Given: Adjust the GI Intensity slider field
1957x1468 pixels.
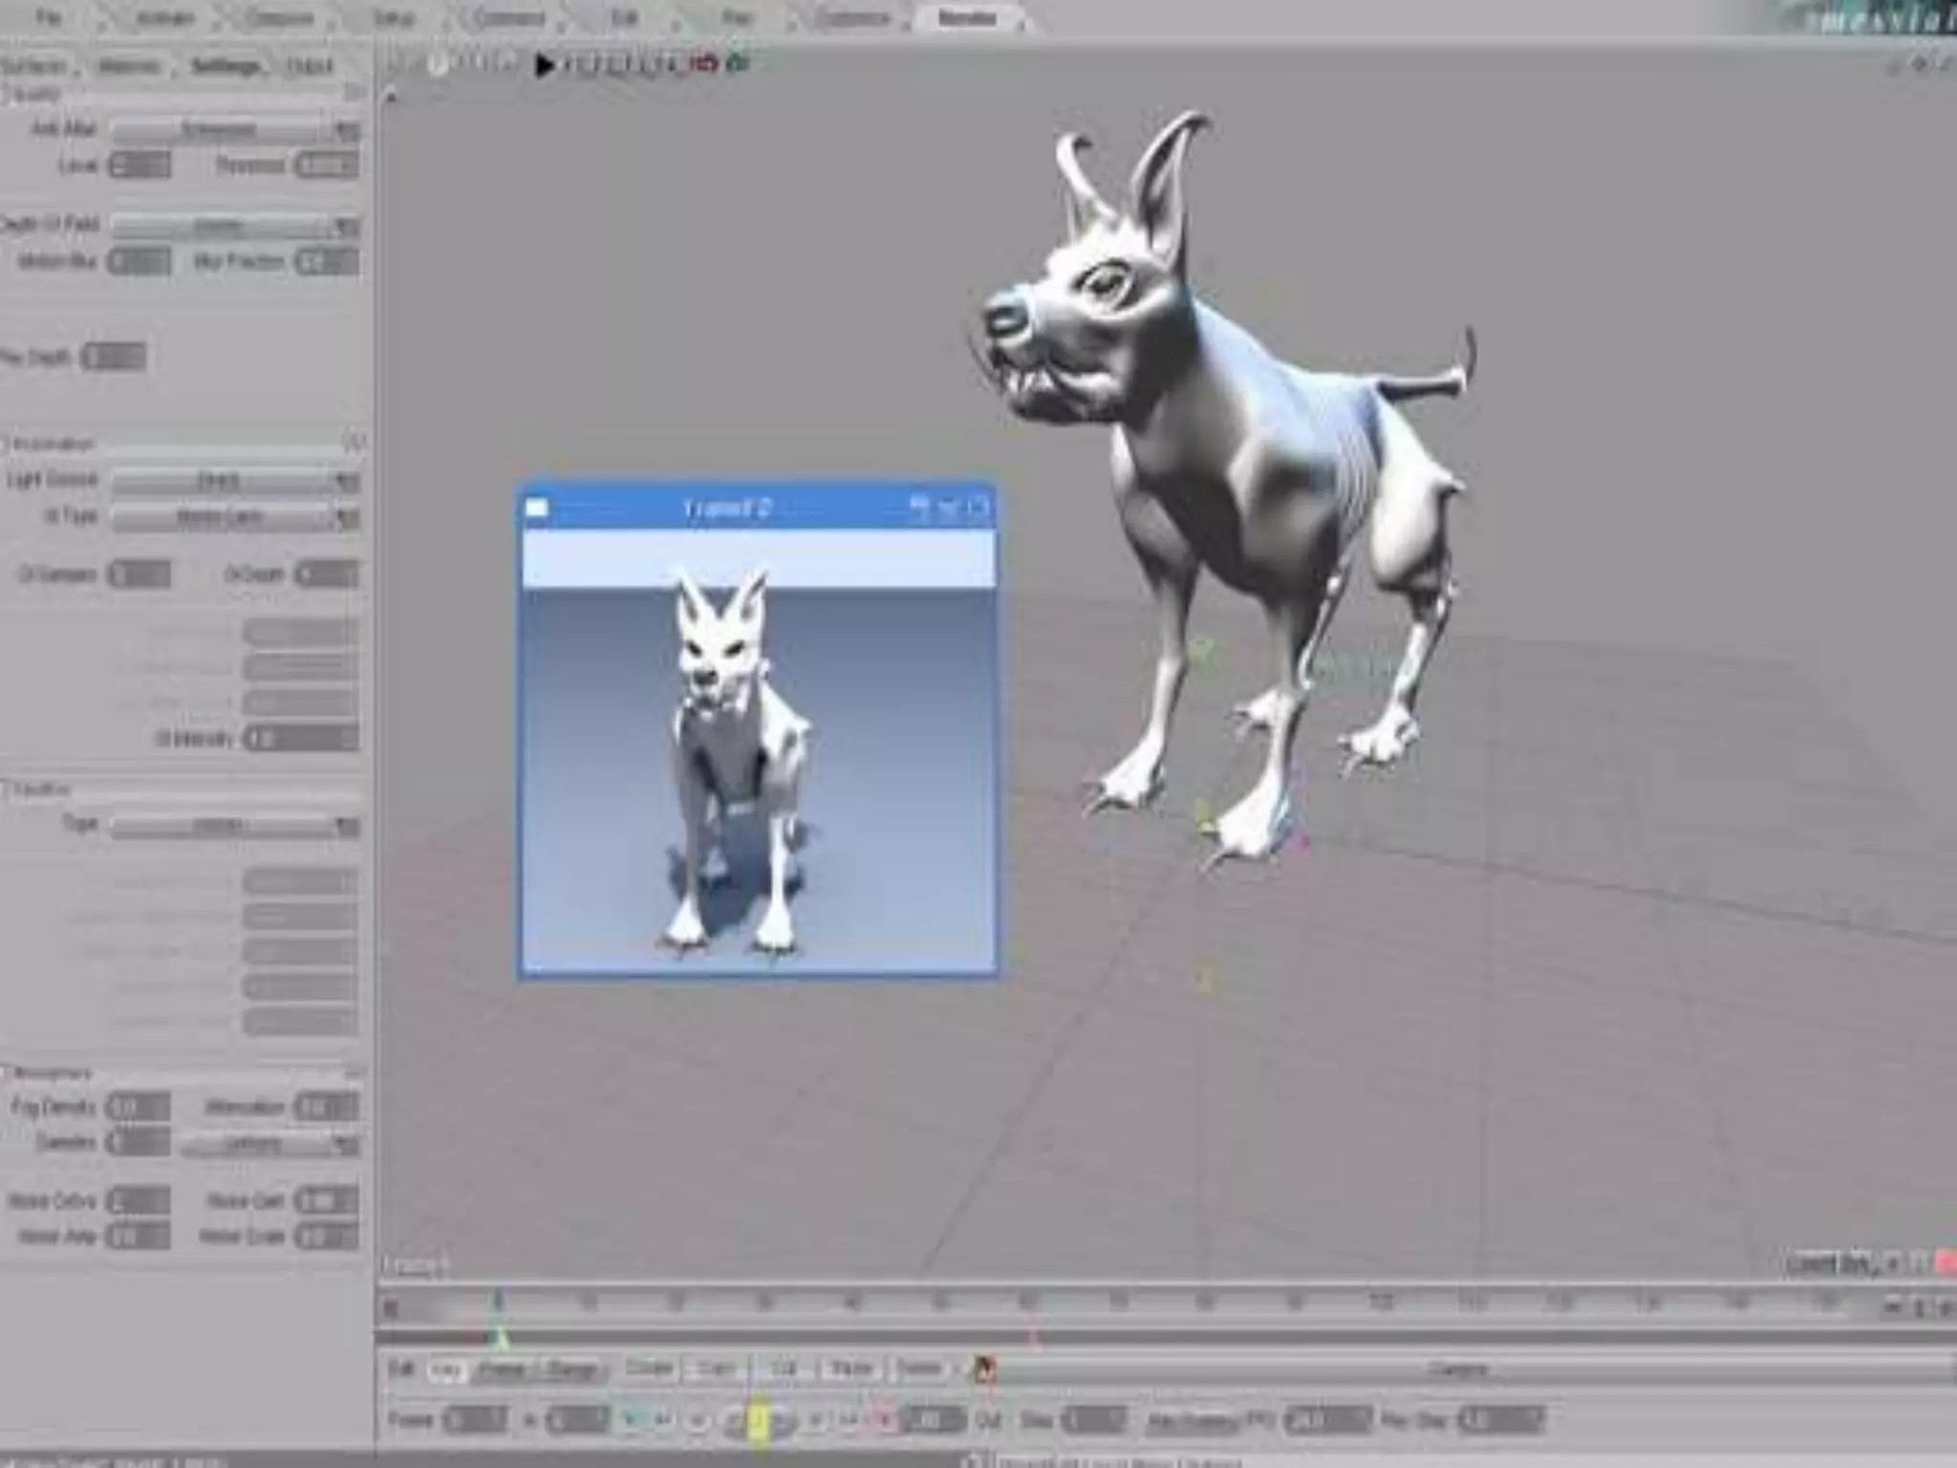Looking at the screenshot, I should (x=300, y=739).
